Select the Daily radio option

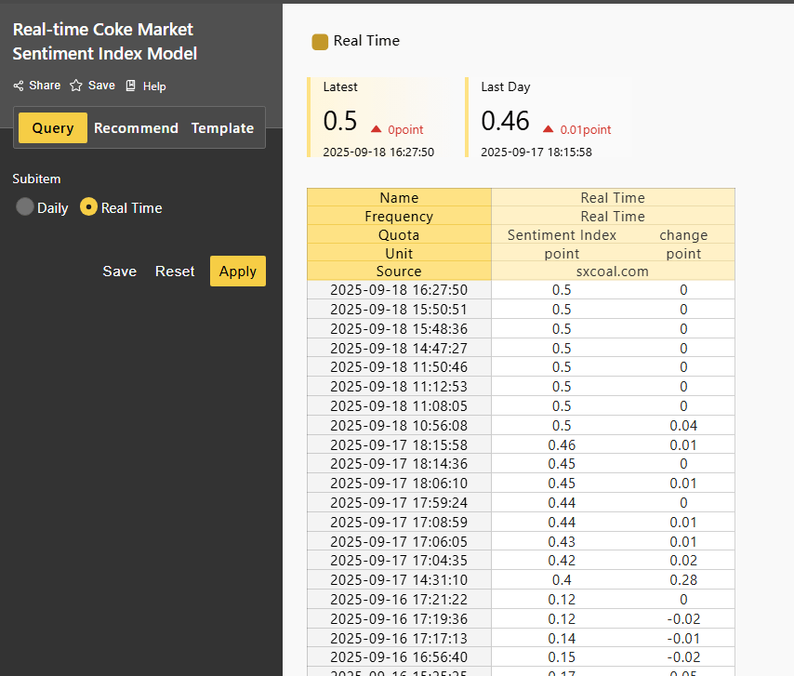pos(25,207)
